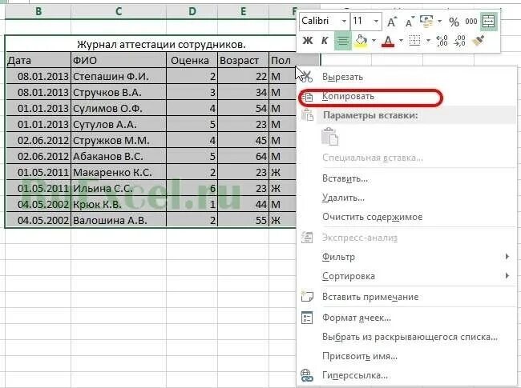This screenshot has width=521, height=388.
Task: Click the ФИО header cell
Action: coord(119,60)
